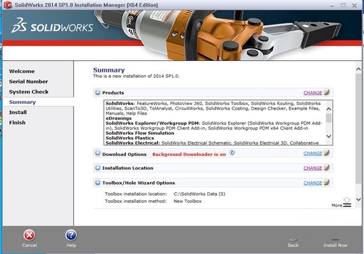
Task: Click pencil icon beside Installation Location CHANGE
Action: point(327,168)
